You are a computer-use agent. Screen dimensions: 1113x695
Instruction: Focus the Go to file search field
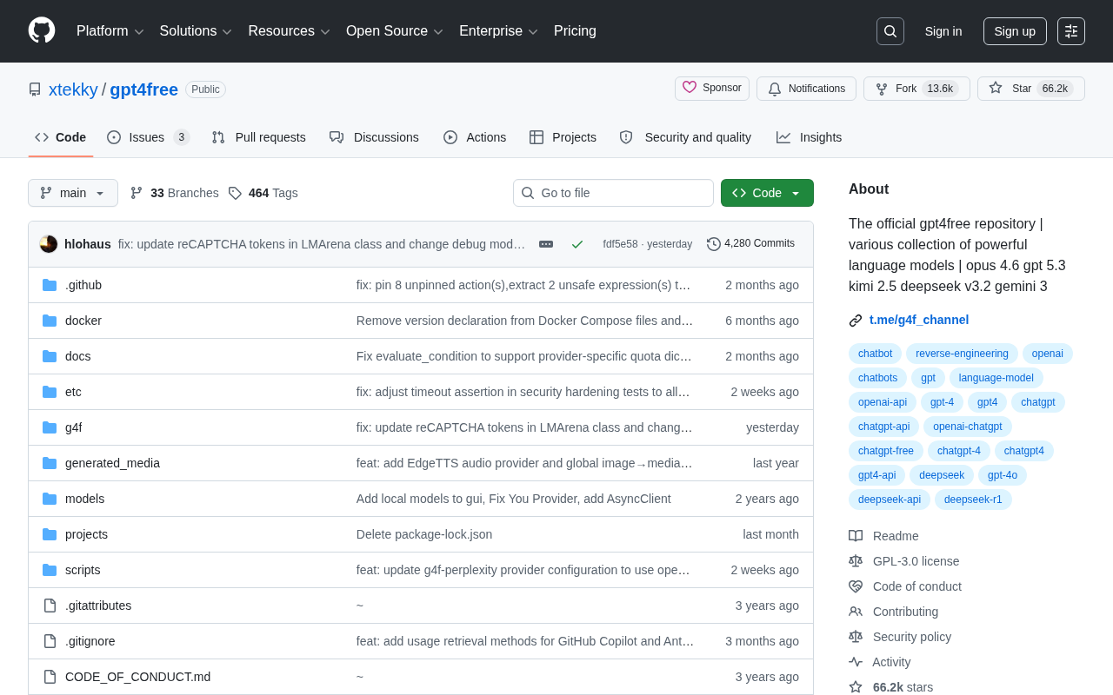[613, 193]
